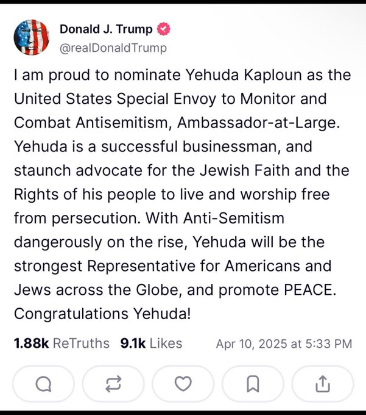View the 9.1k Likes list

[x=151, y=343]
